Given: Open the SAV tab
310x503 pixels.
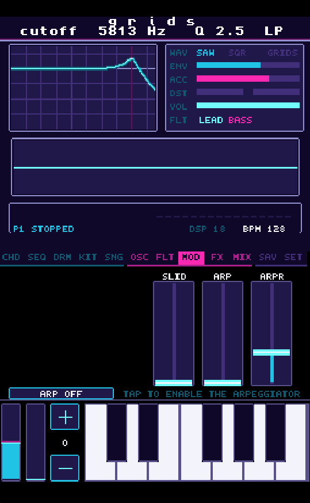Looking at the screenshot, I should point(267,257).
